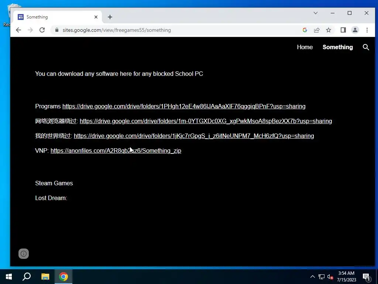The width and height of the screenshot is (378, 284).
Task: Bookmark this page with the star icon
Action: 328,30
